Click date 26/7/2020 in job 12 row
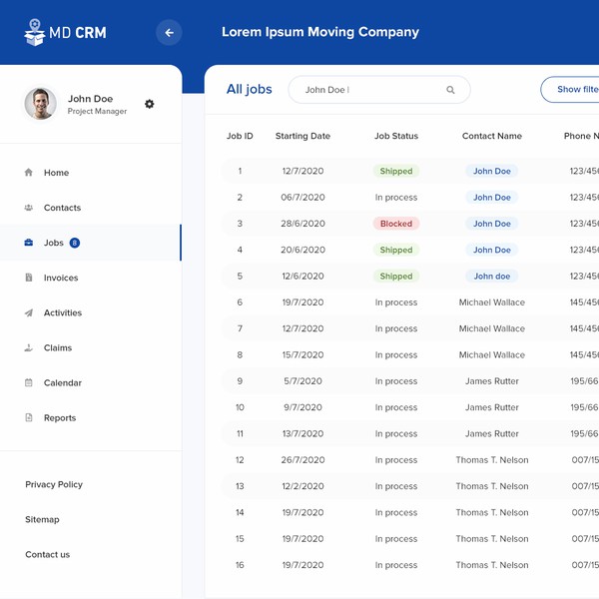The width and height of the screenshot is (599, 599). click(x=302, y=460)
